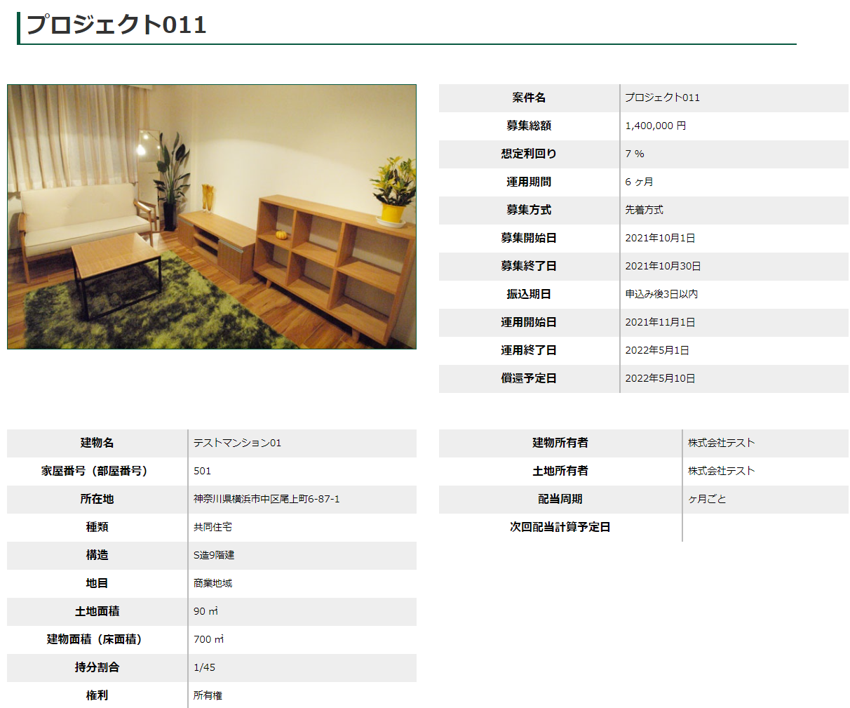Select the 申込み後3日以内 value
This screenshot has height=708, width=850.
click(x=661, y=294)
